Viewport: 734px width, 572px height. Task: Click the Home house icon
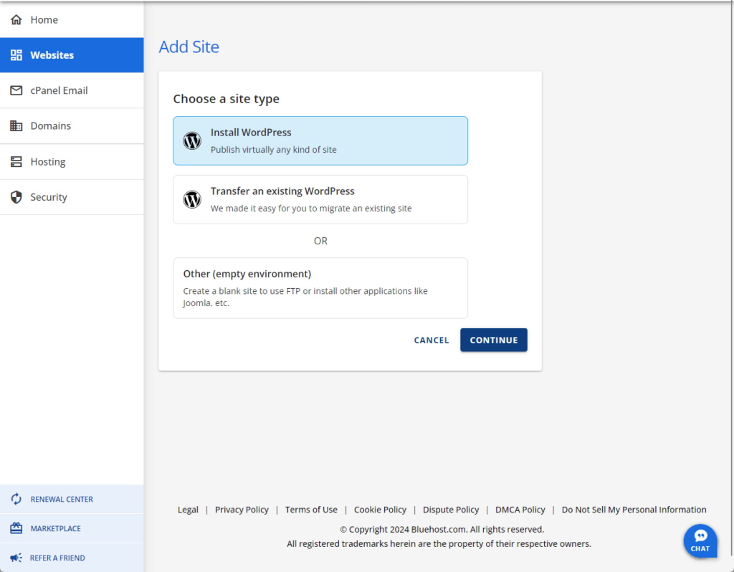coord(16,19)
